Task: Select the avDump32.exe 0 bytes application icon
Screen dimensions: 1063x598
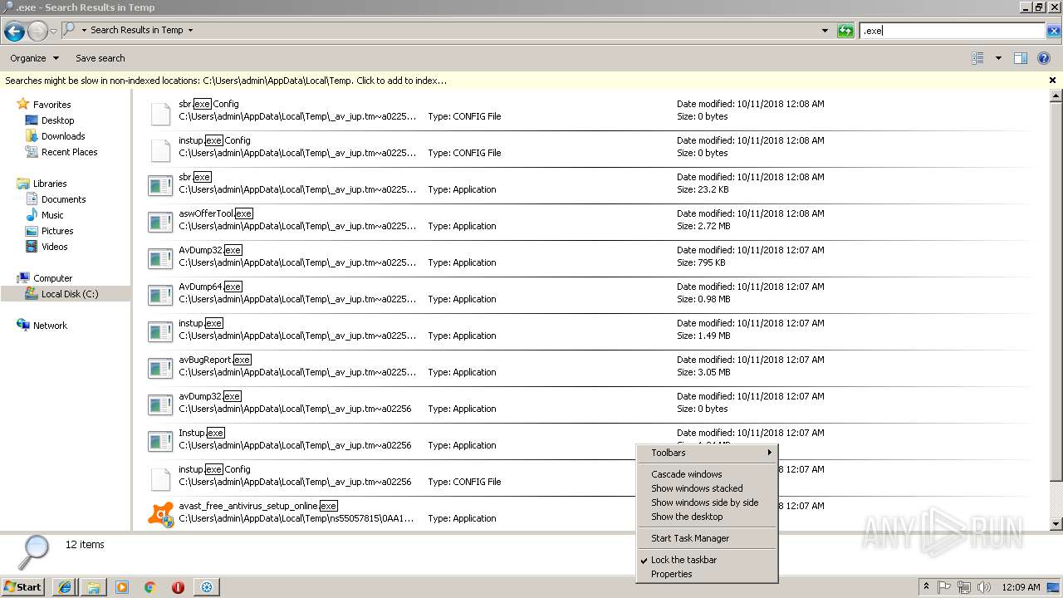Action: coord(160,405)
